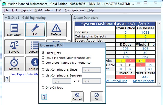Open the ISM Critical List link
This screenshot has height=105, width=163.
click(x=116, y=81)
